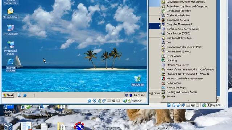The image size is (232, 130).
Task: Click Show Desktop in the quick launch
Action: 20,95
